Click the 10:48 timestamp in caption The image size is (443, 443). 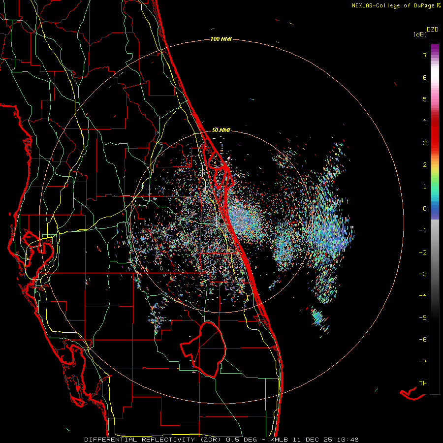coord(348,440)
